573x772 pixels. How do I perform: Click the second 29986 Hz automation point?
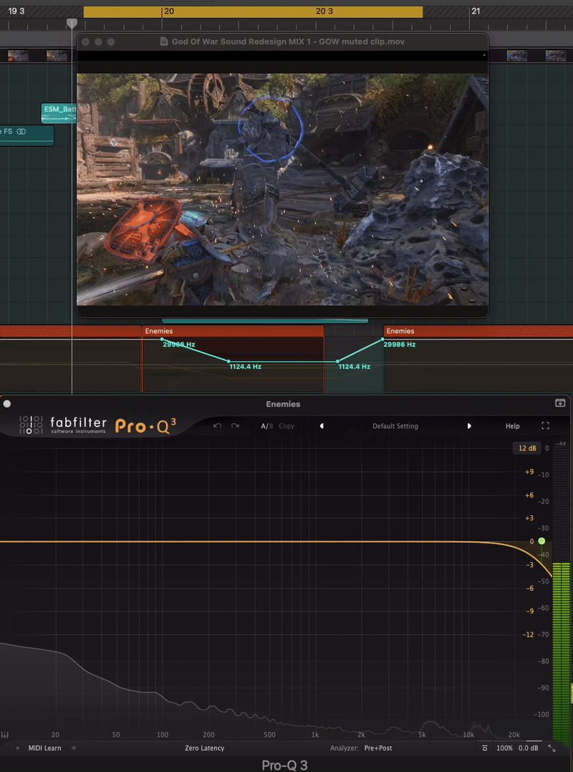[x=382, y=339]
